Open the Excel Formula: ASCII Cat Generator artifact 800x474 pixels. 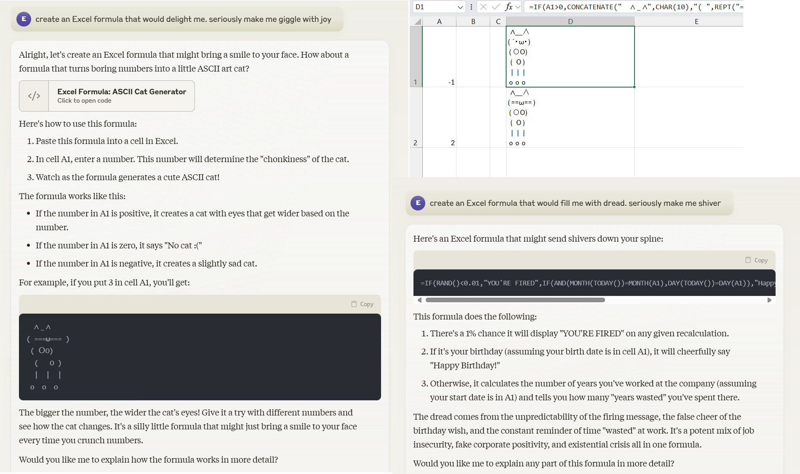121,96
